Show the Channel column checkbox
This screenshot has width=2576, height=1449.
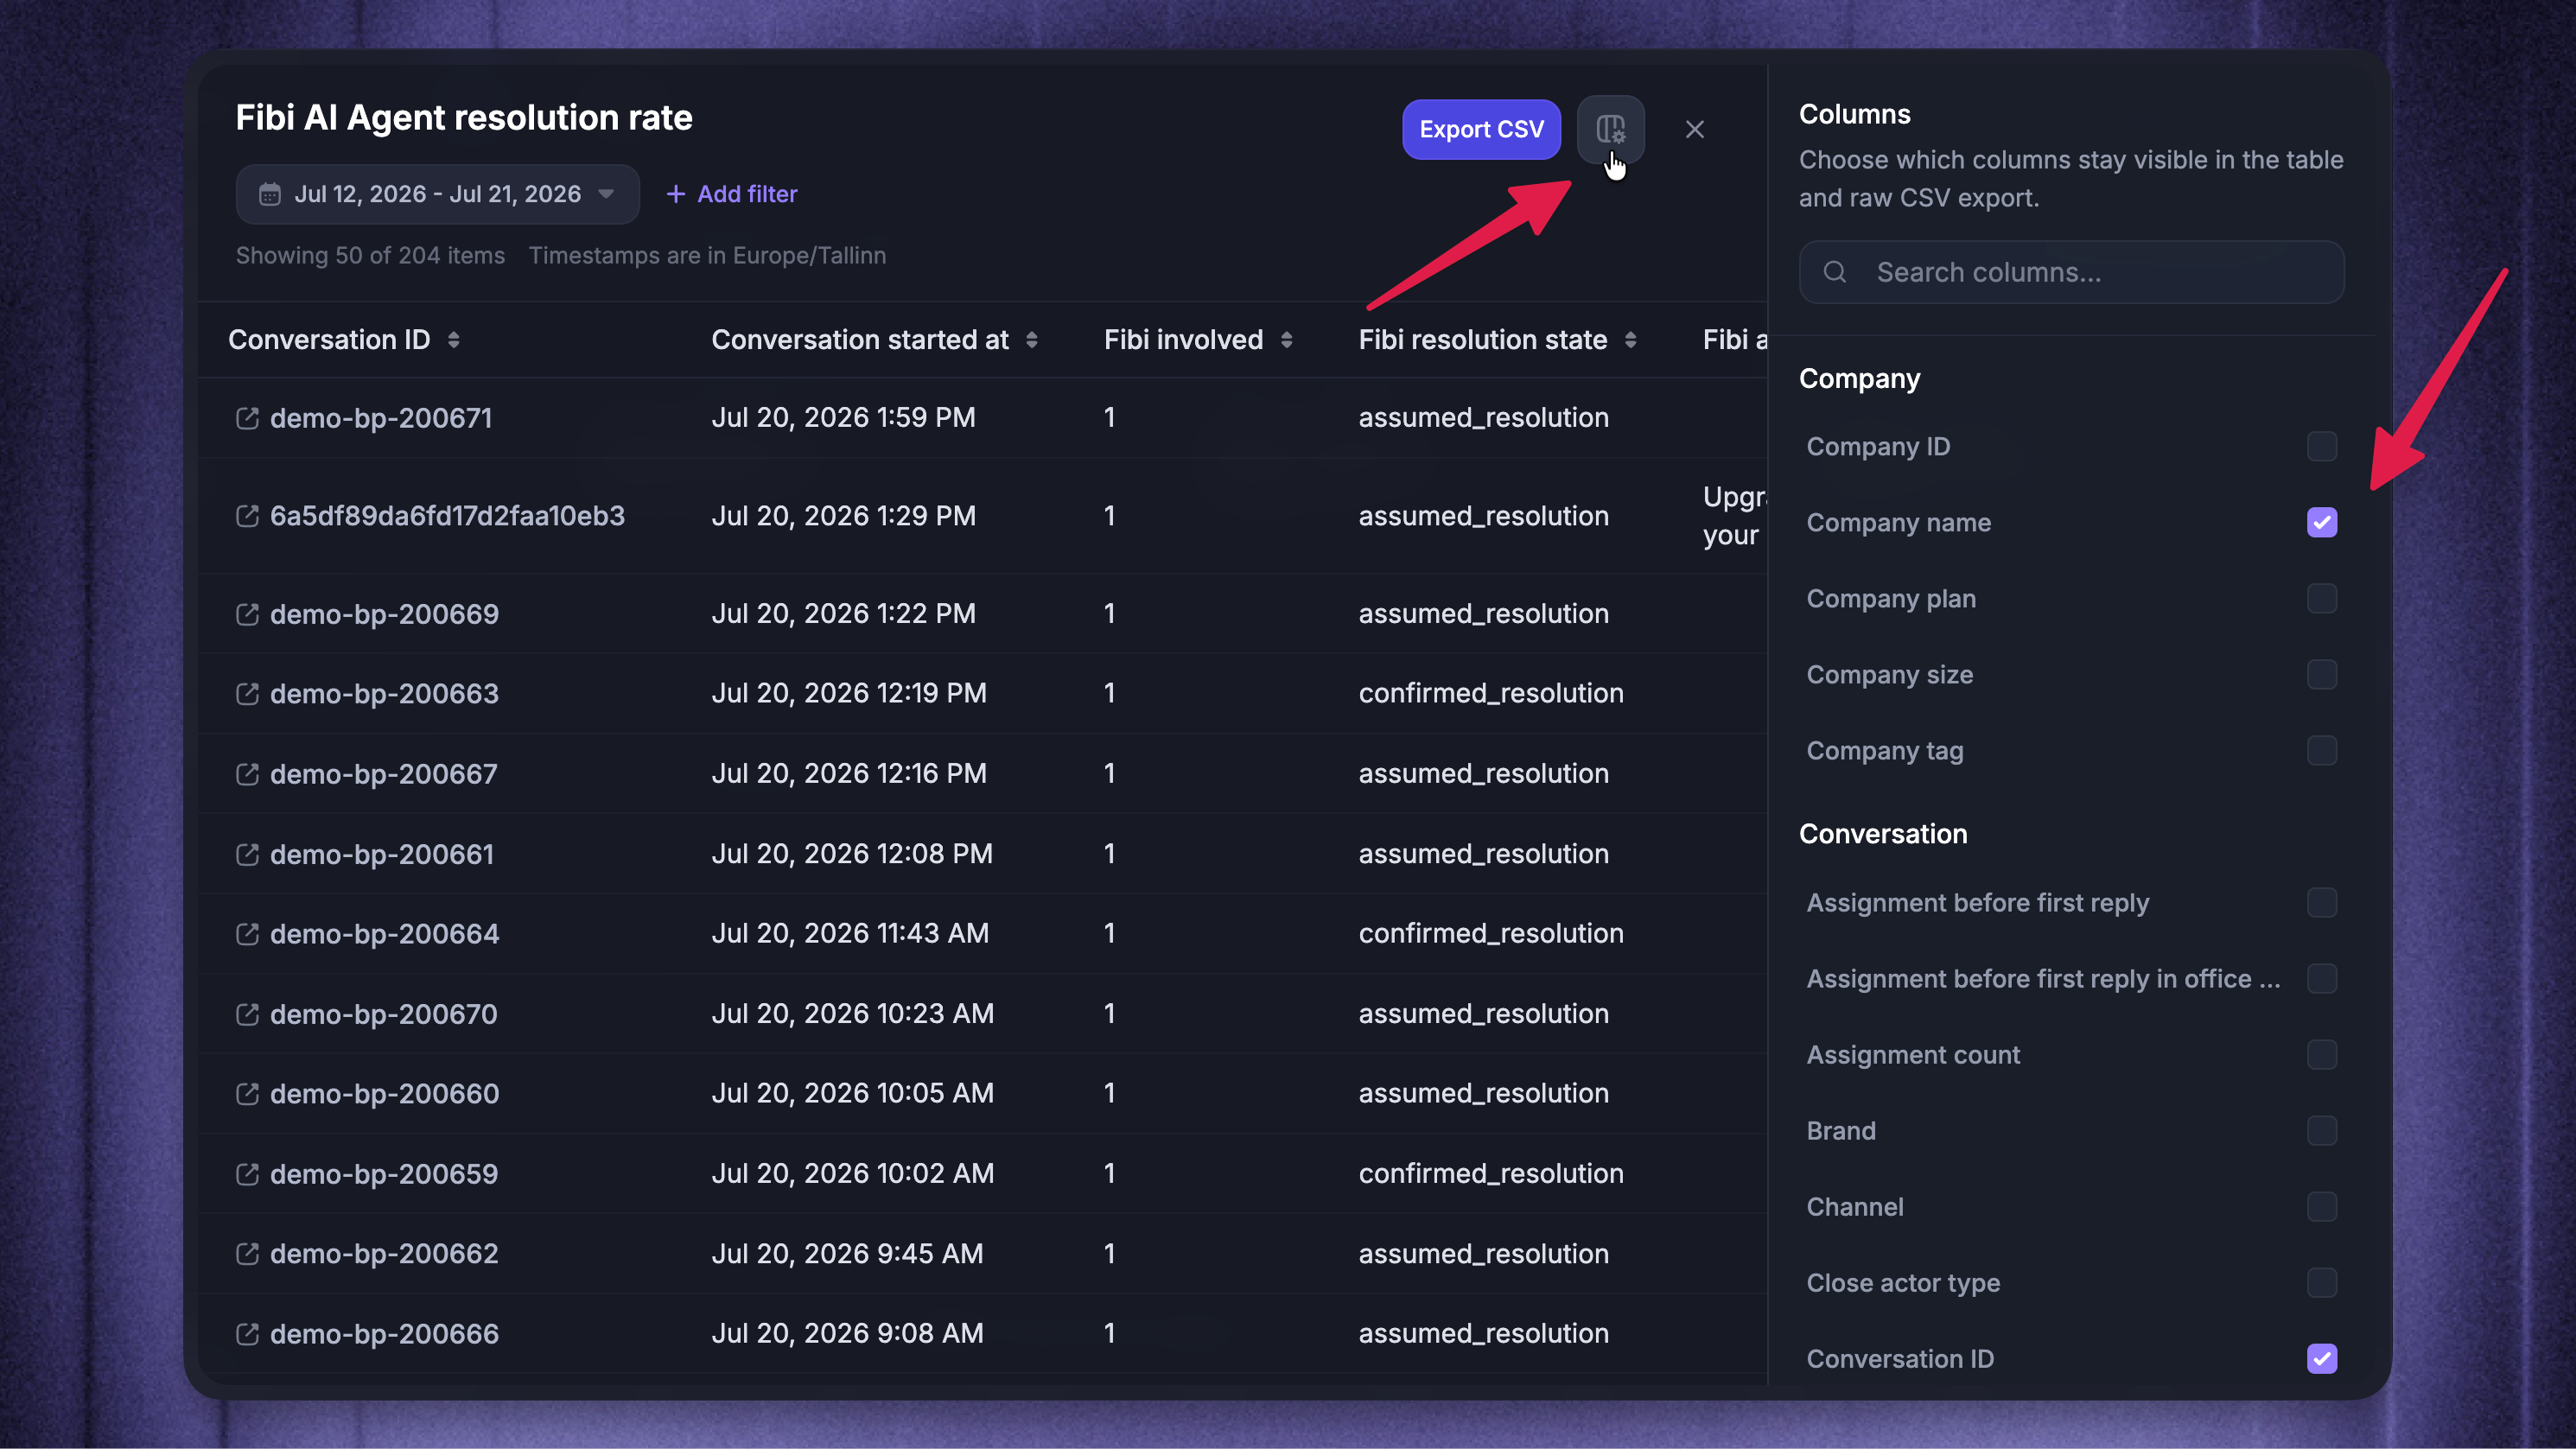pyautogui.click(x=2322, y=1207)
